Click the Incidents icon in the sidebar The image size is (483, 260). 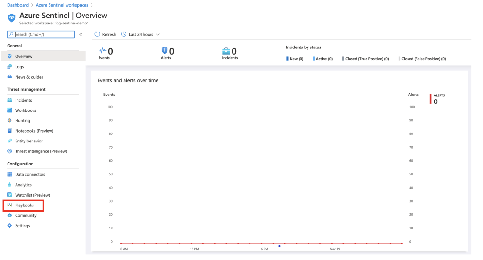click(10, 100)
